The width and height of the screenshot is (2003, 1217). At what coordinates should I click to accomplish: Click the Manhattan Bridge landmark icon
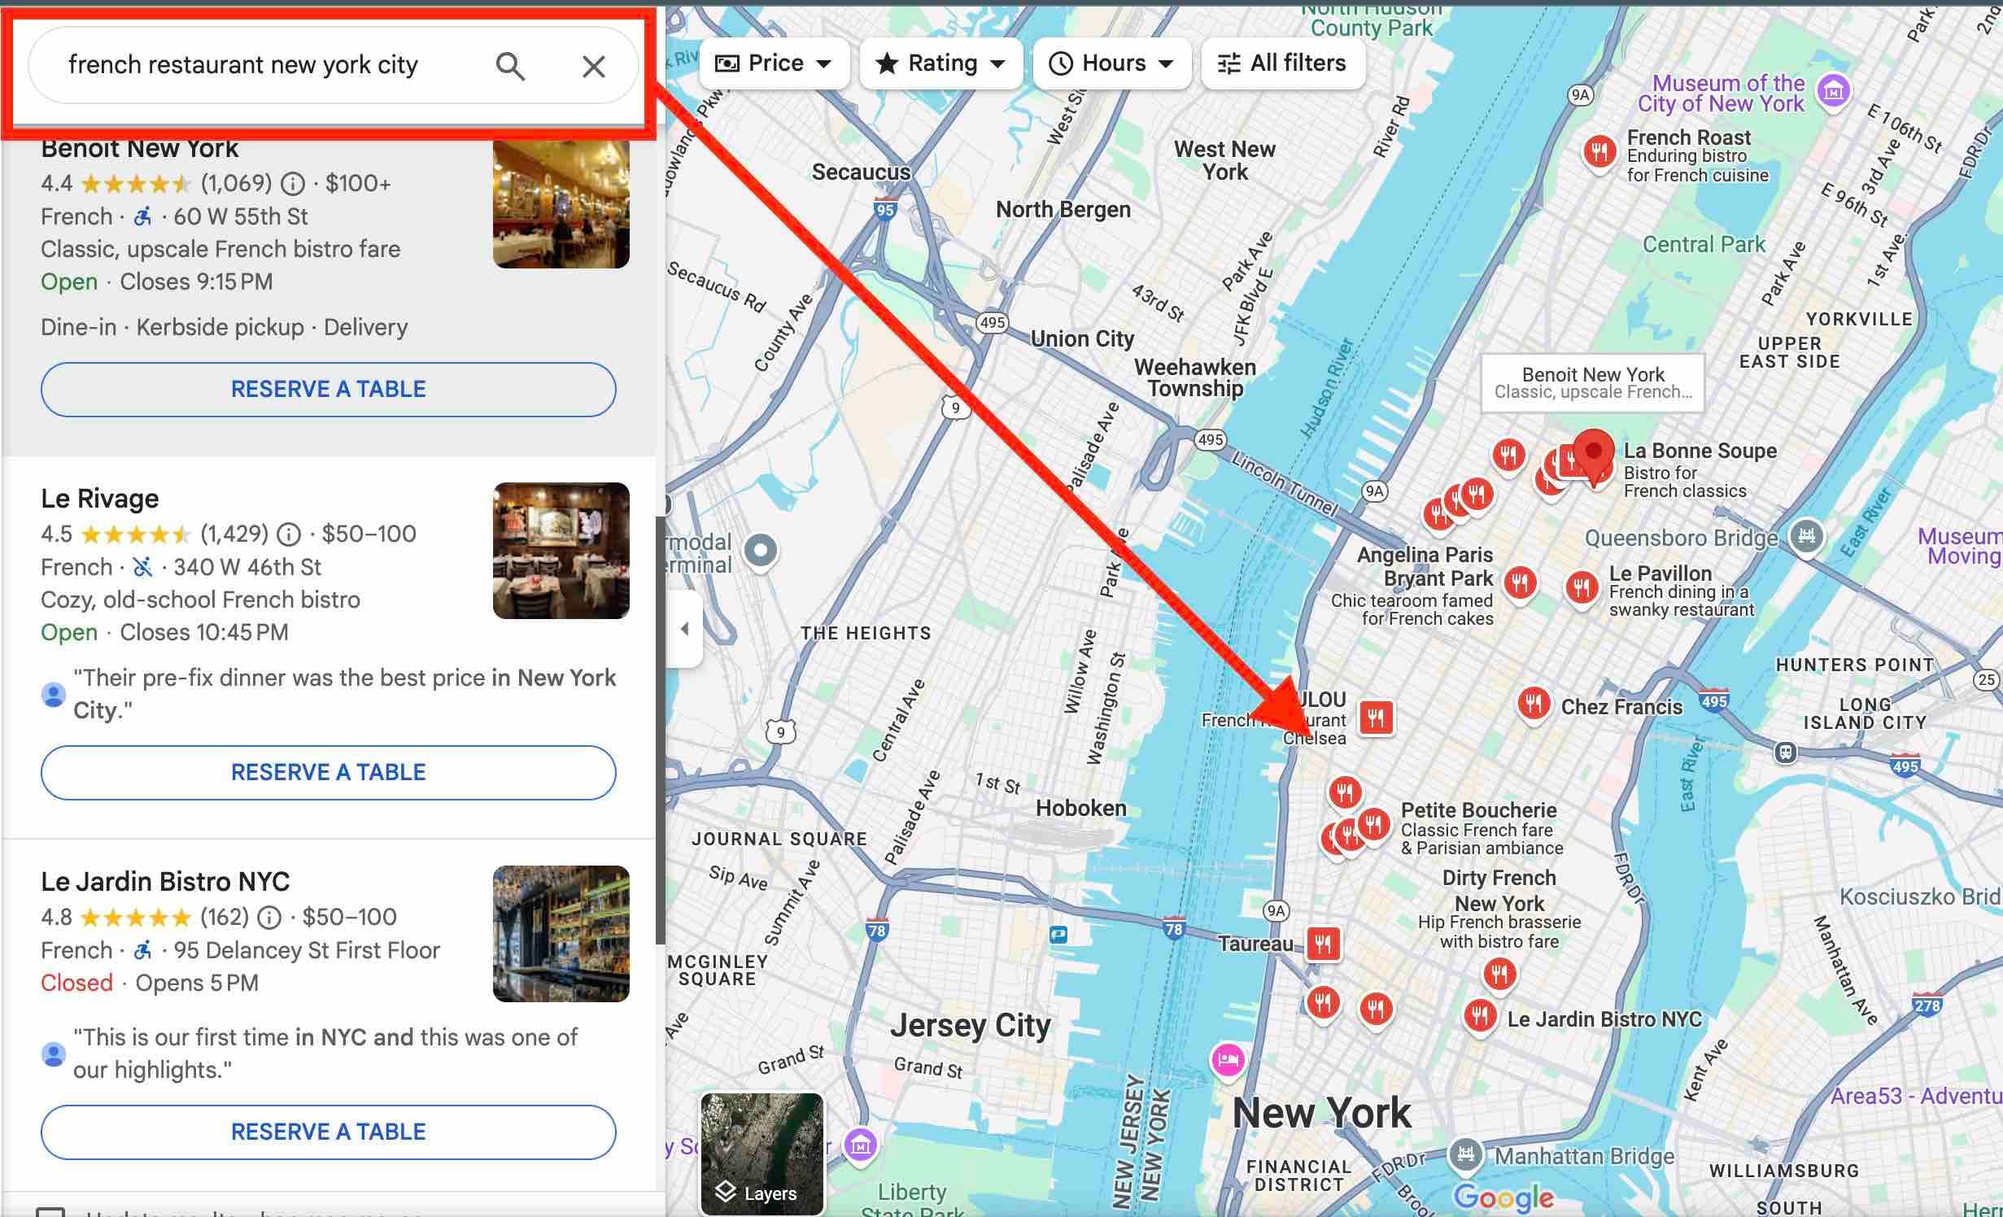pyautogui.click(x=1466, y=1155)
